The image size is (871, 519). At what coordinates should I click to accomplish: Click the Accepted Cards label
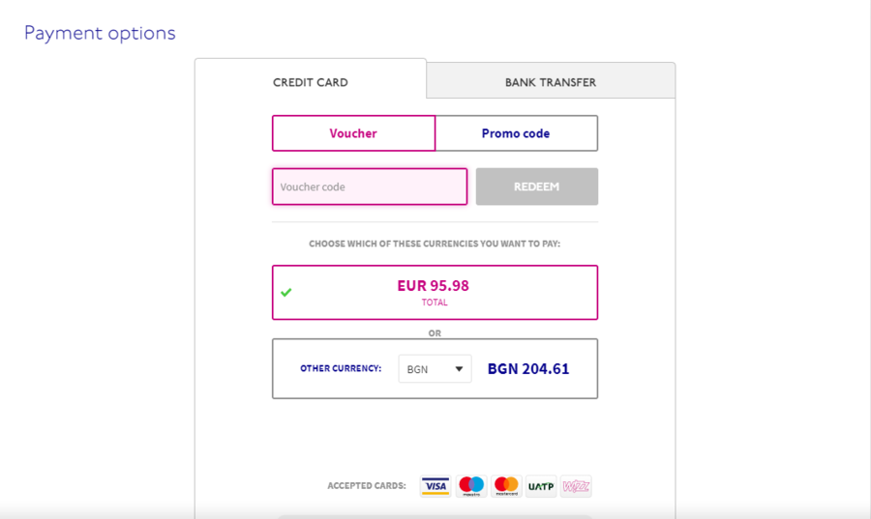(367, 486)
